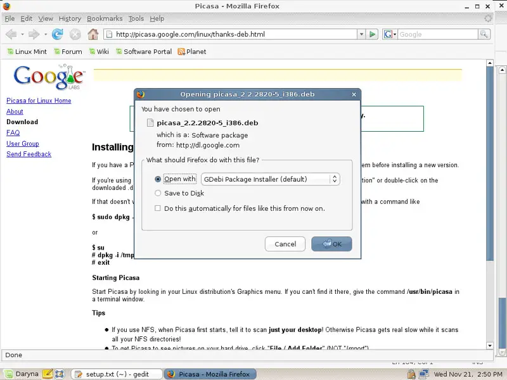Image resolution: width=507 pixels, height=380 pixels.
Task: Open the Wiki bookmark
Action: click(99, 52)
